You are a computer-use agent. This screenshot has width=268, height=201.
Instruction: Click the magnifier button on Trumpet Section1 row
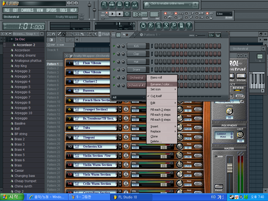[x=126, y=109]
